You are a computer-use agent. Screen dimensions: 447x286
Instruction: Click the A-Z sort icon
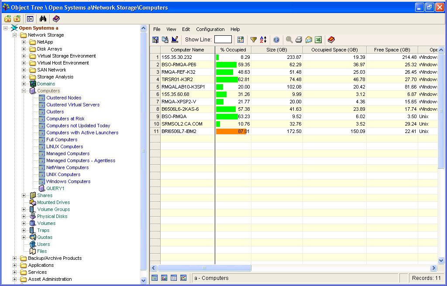[x=263, y=40]
